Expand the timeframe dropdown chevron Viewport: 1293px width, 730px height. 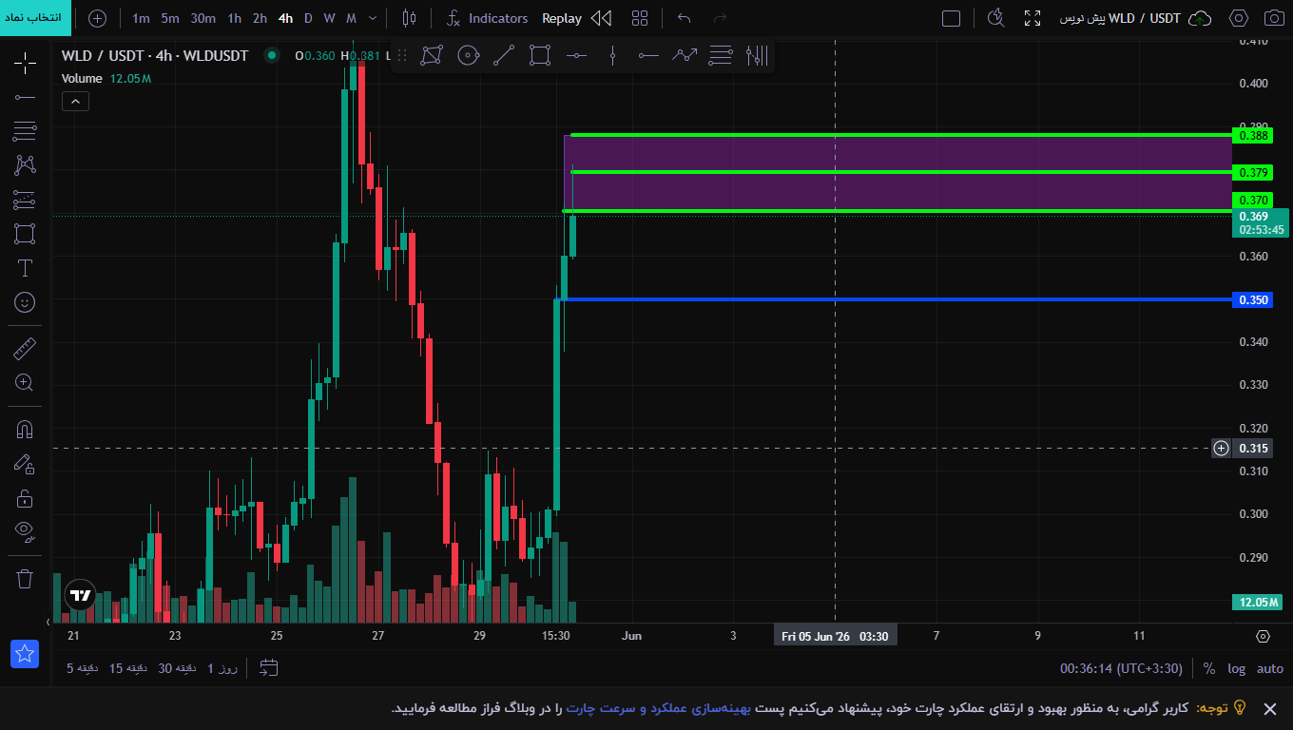click(x=372, y=18)
